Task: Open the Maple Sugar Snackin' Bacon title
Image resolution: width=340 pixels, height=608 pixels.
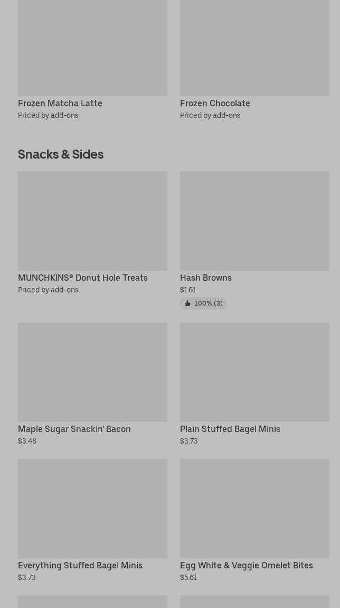Action: pyautogui.click(x=74, y=429)
